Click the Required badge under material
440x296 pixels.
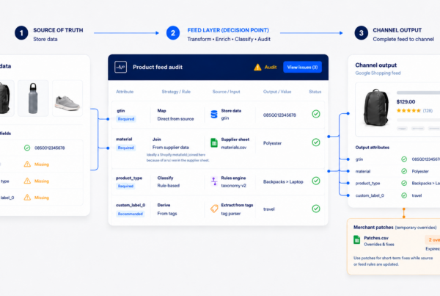click(x=125, y=148)
